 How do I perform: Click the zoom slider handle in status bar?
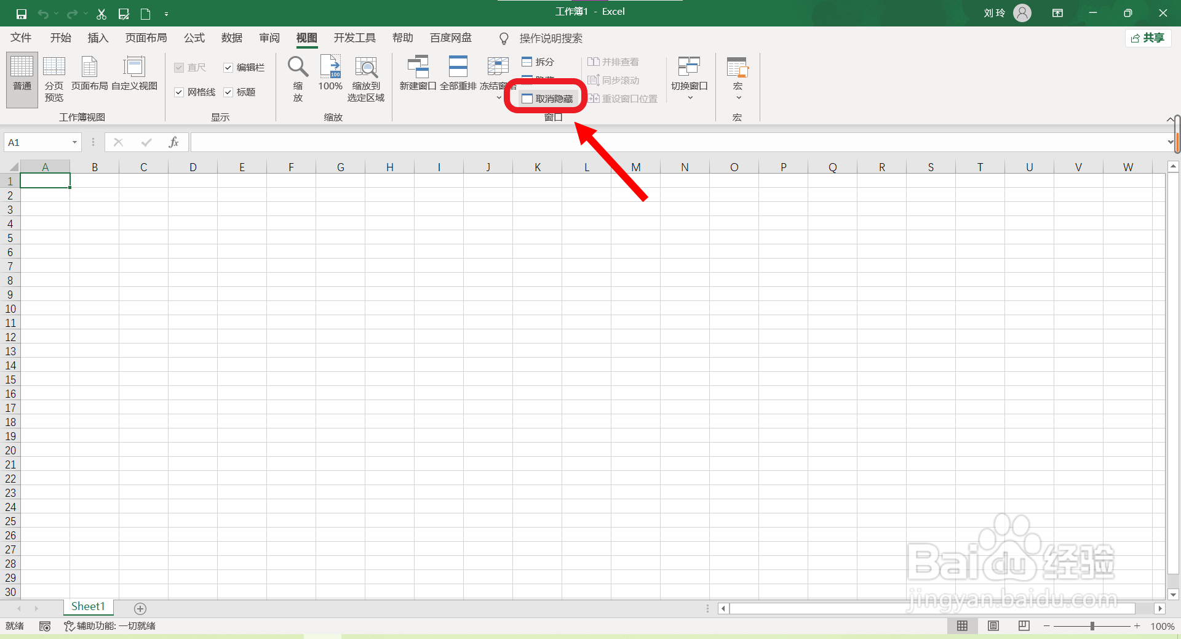click(1092, 626)
